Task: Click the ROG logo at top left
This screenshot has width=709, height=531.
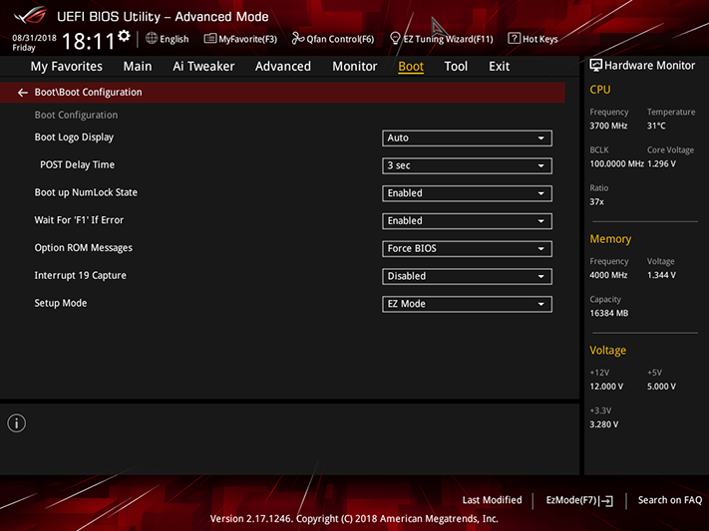Action: 30,16
